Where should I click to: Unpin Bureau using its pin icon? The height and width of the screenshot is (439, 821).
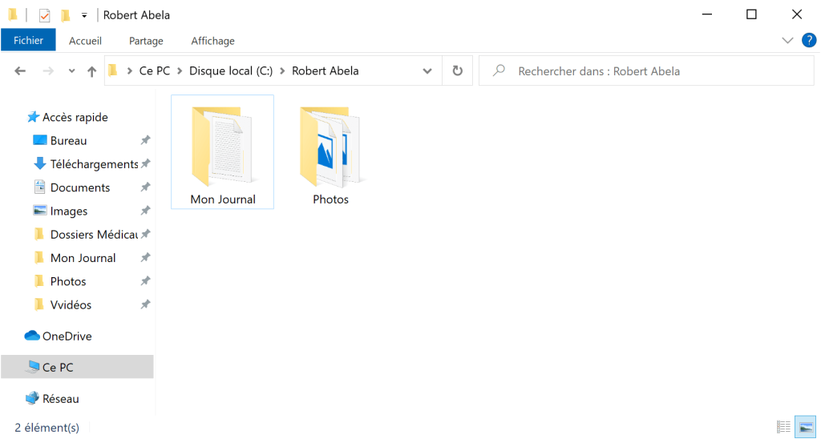tap(145, 141)
